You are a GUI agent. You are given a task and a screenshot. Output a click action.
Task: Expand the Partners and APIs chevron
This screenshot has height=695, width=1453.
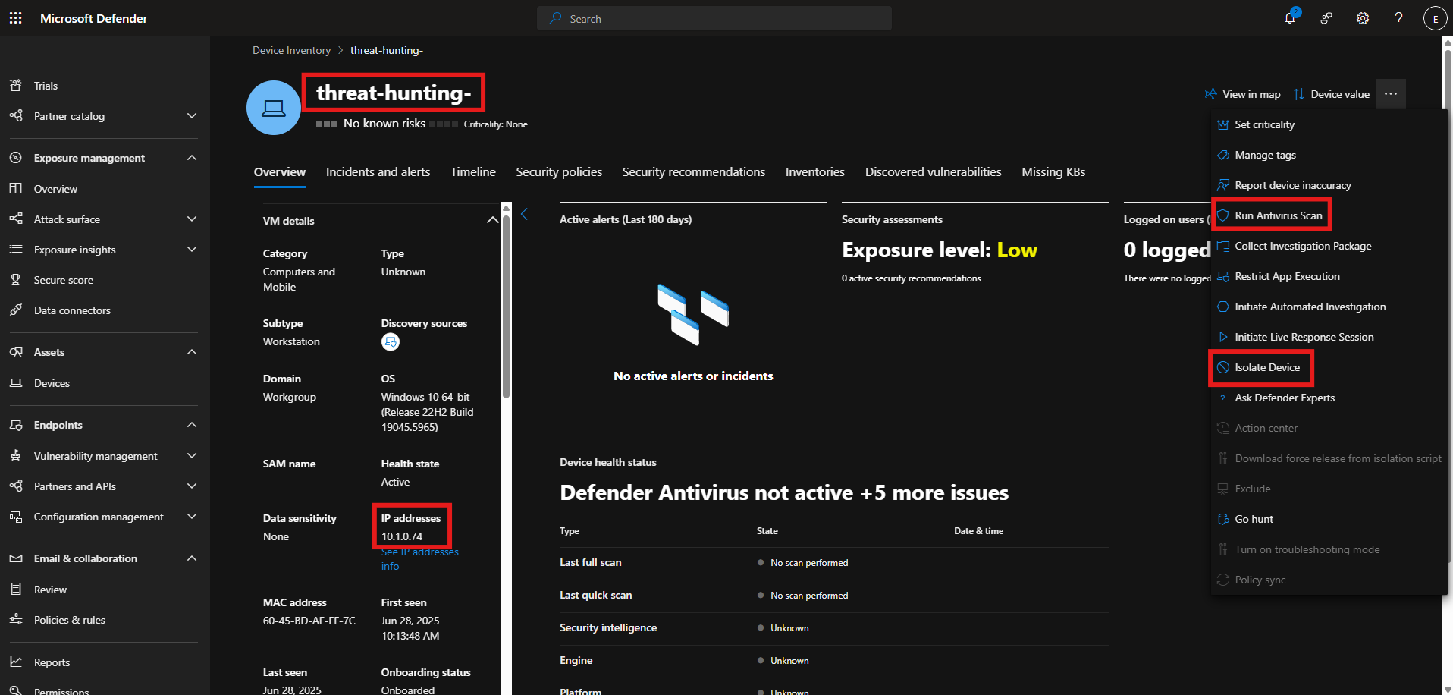(x=192, y=486)
